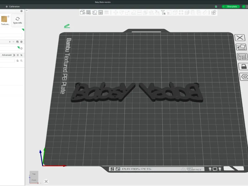Add a new plate from toolbar
Image resolution: width=248 pixels, height=186 pixels.
click(89, 12)
